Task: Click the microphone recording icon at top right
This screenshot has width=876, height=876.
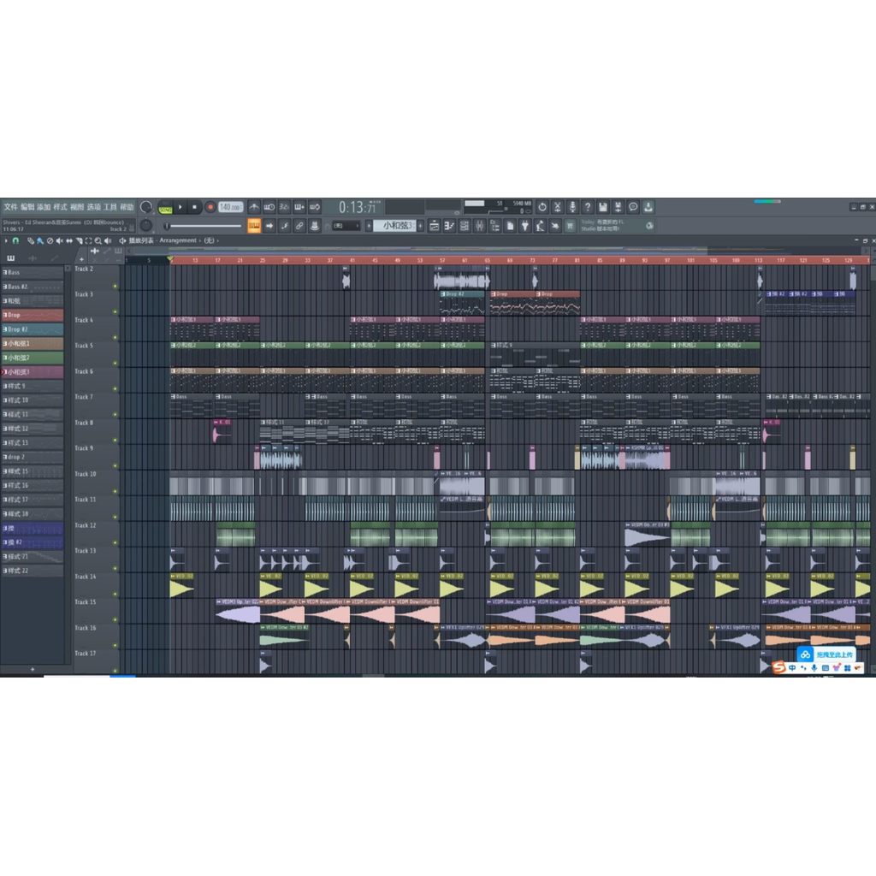Action: tap(572, 206)
